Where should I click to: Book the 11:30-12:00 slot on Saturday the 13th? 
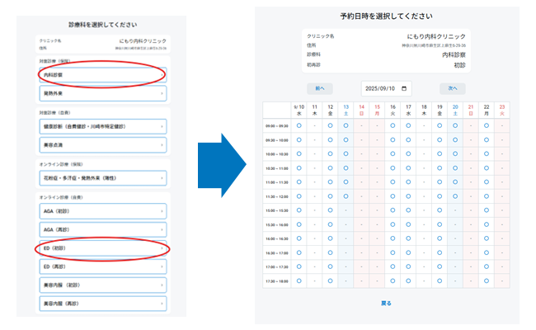tap(346, 196)
